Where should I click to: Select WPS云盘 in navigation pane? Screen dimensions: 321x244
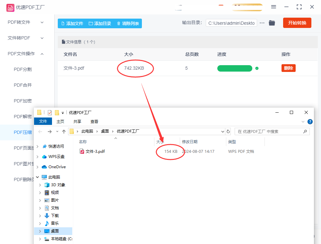(56, 157)
